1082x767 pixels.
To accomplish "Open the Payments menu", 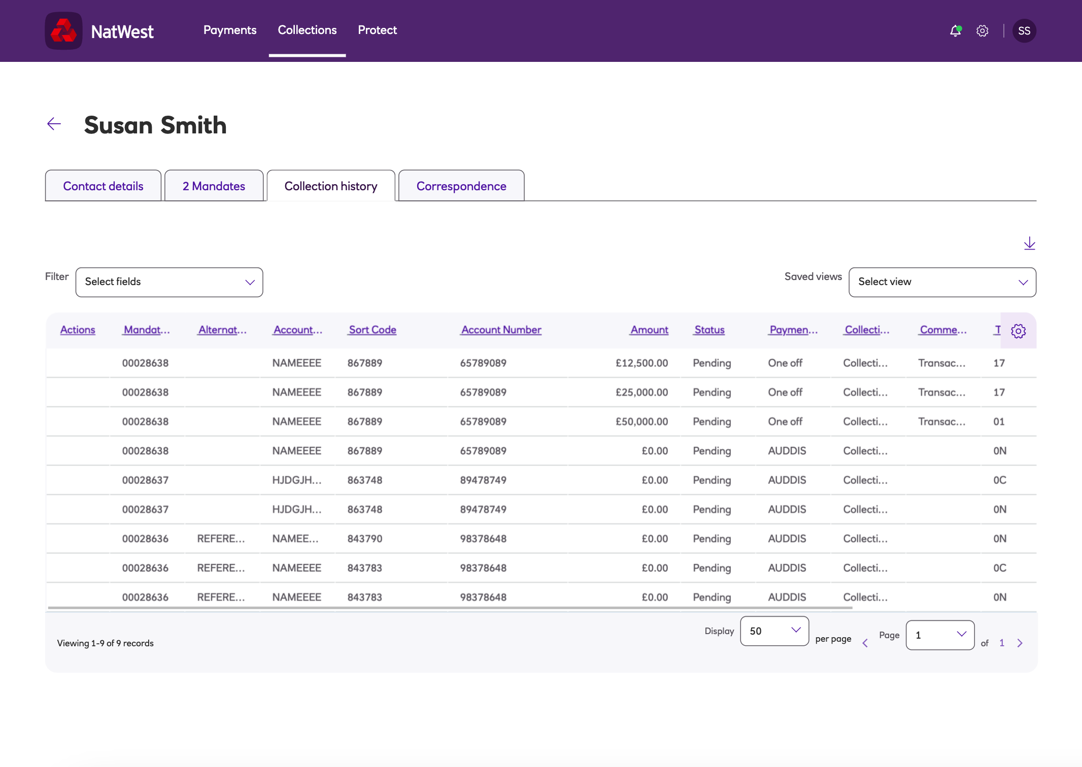I will tap(230, 30).
